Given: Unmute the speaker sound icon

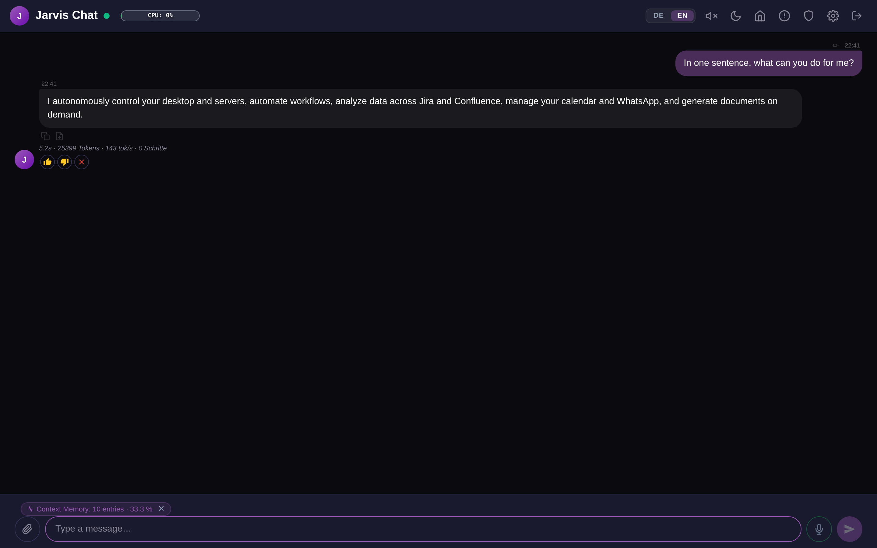Looking at the screenshot, I should 711,16.
